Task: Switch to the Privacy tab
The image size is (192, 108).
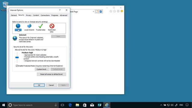Action: pyautogui.click(x=28, y=15)
